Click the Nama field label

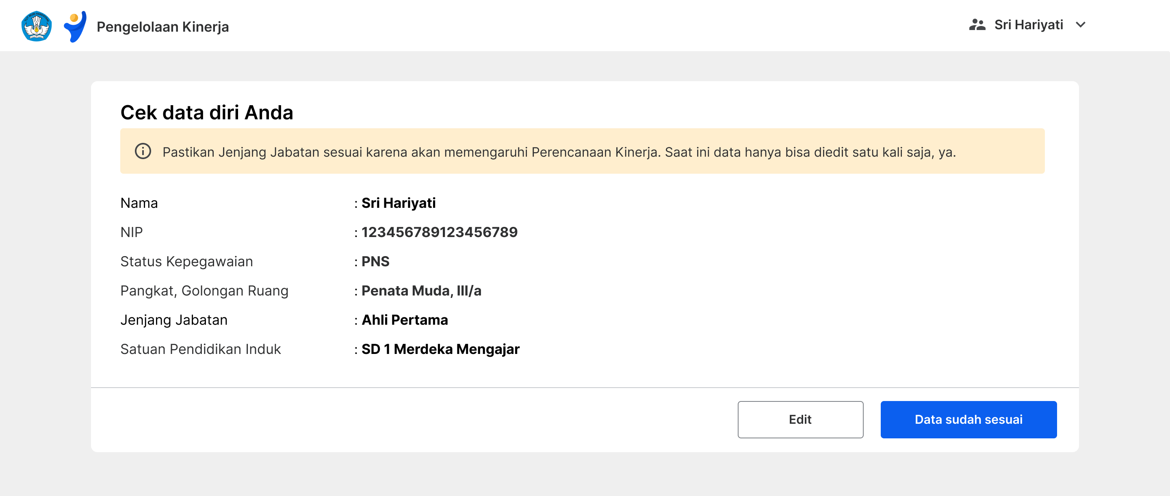point(139,203)
